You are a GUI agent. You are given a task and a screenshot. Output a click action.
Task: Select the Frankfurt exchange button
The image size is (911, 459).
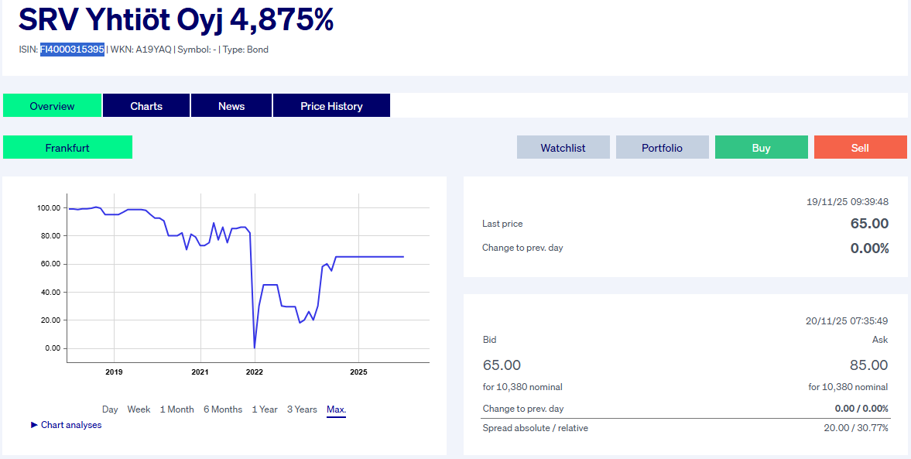click(x=67, y=147)
